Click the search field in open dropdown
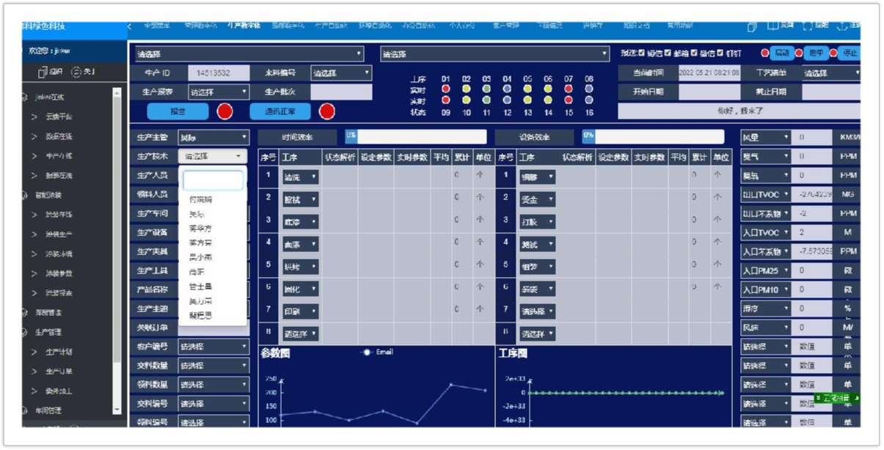The height and width of the screenshot is (450, 884). click(213, 181)
